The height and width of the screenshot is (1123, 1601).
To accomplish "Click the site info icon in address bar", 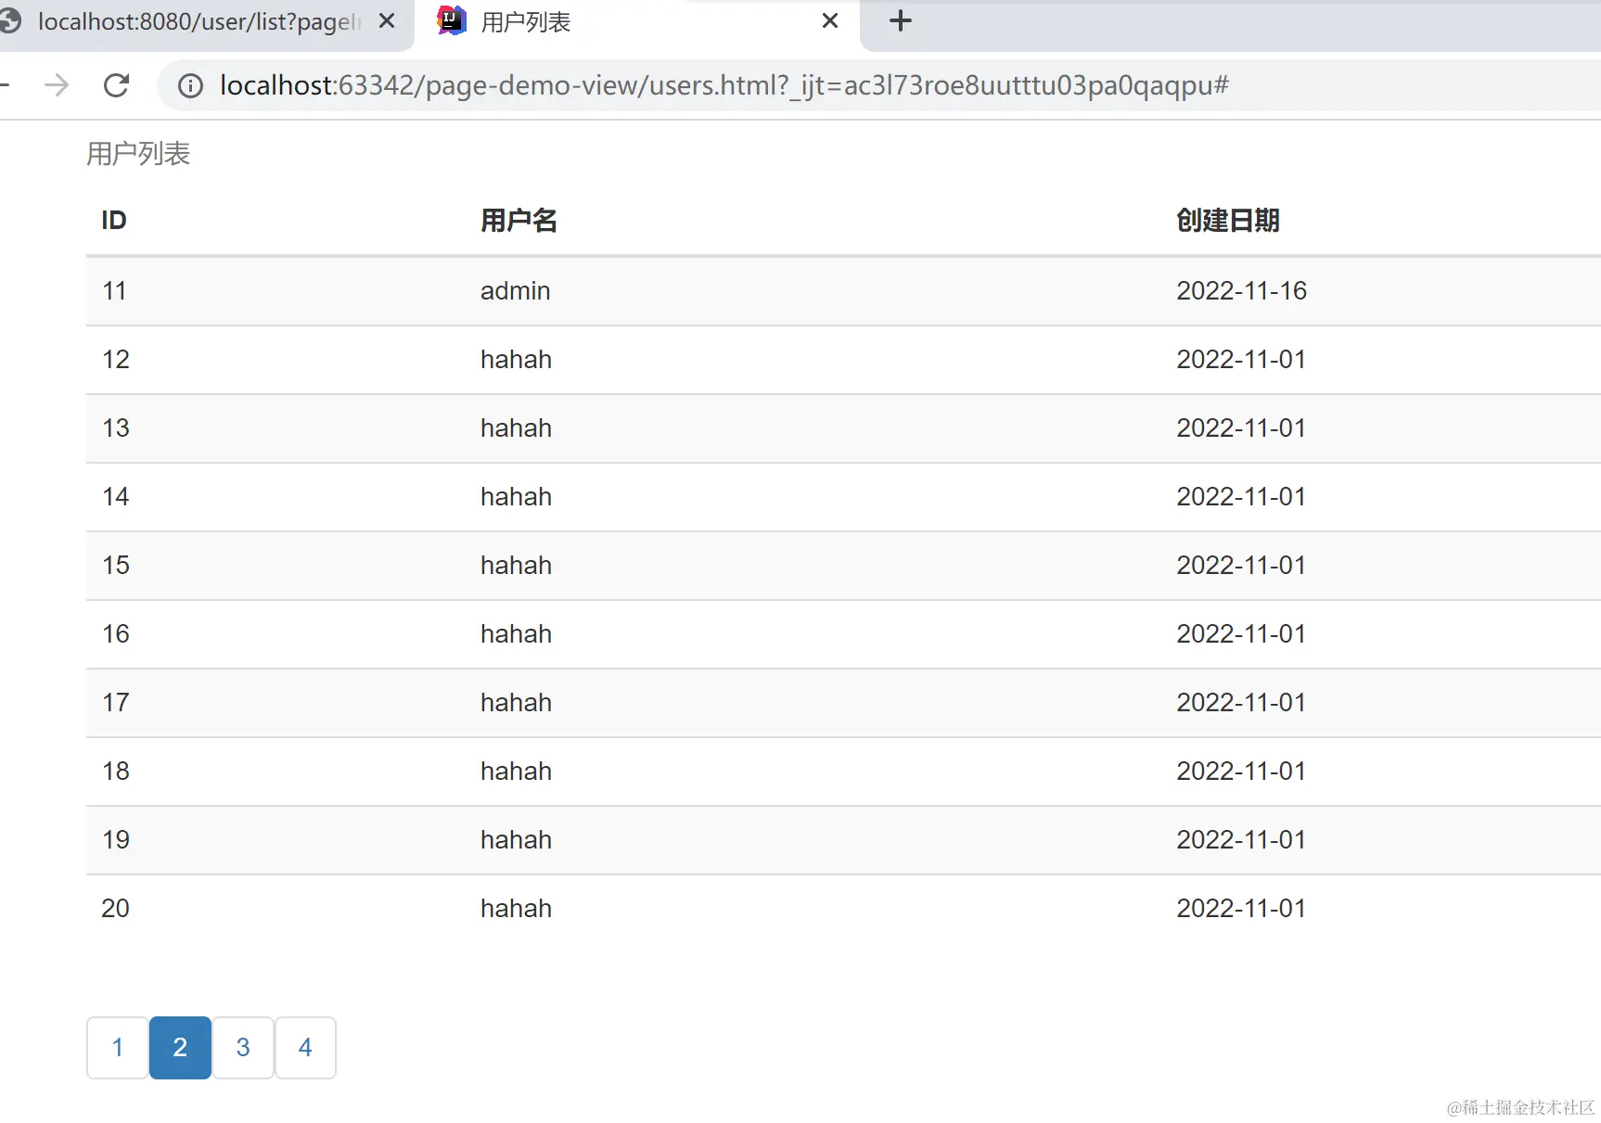I will (x=190, y=86).
